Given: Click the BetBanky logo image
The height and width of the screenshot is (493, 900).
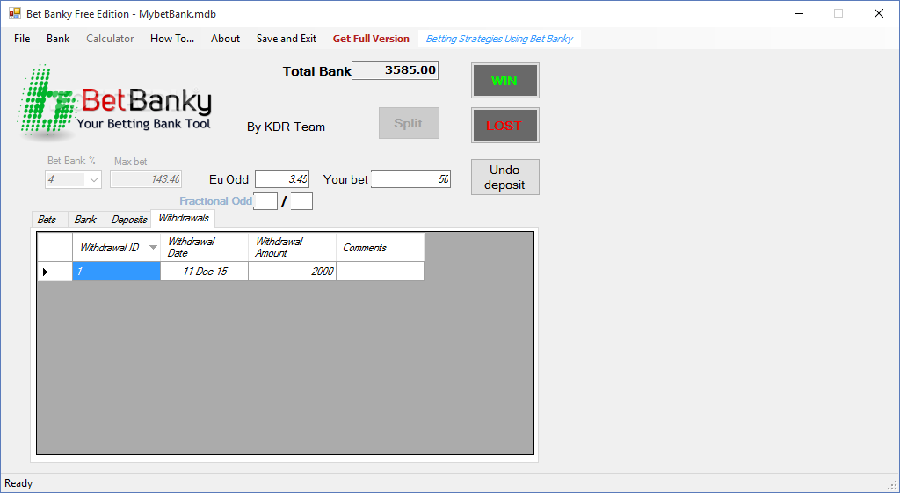Looking at the screenshot, I should pyautogui.click(x=115, y=102).
